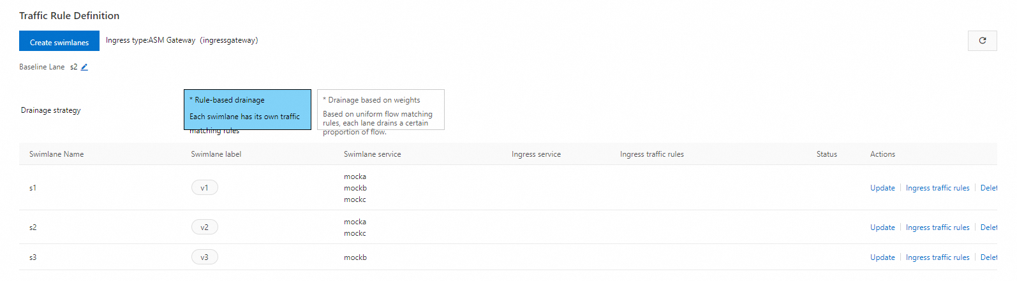Viewport: 1017px width, 281px height.
Task: Open Ingress traffic rules for s1
Action: point(937,188)
